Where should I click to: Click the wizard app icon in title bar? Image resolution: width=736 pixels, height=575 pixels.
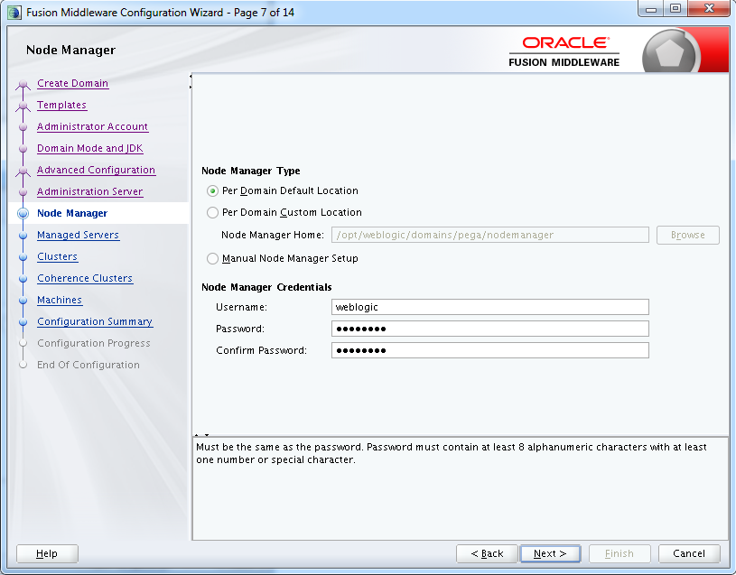(14, 13)
